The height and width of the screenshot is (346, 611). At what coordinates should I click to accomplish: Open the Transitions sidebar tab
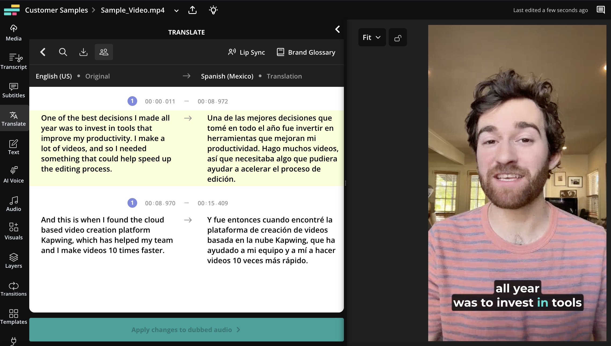14,289
